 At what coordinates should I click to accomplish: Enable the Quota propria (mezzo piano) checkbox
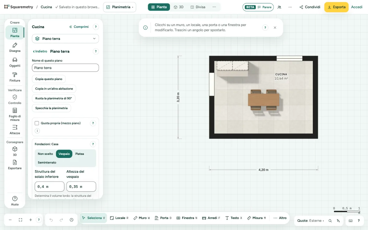pyautogui.click(x=37, y=123)
